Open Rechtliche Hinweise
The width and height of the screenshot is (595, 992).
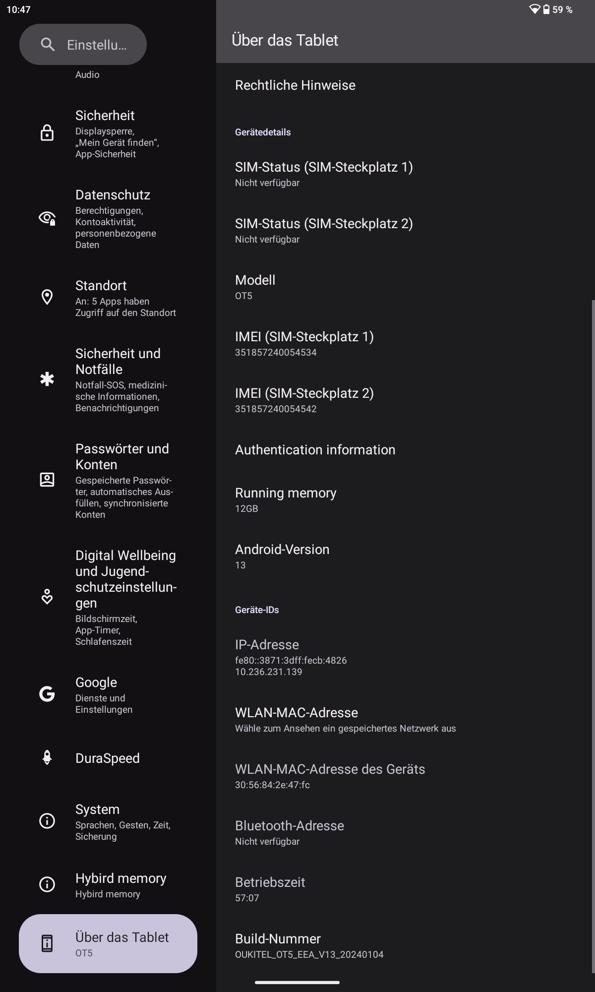406,85
